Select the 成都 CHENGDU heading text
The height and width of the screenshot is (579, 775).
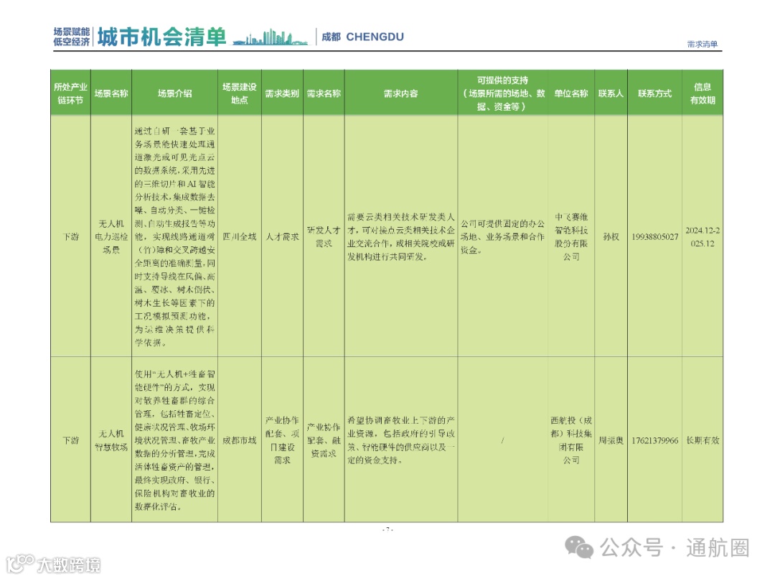[363, 37]
